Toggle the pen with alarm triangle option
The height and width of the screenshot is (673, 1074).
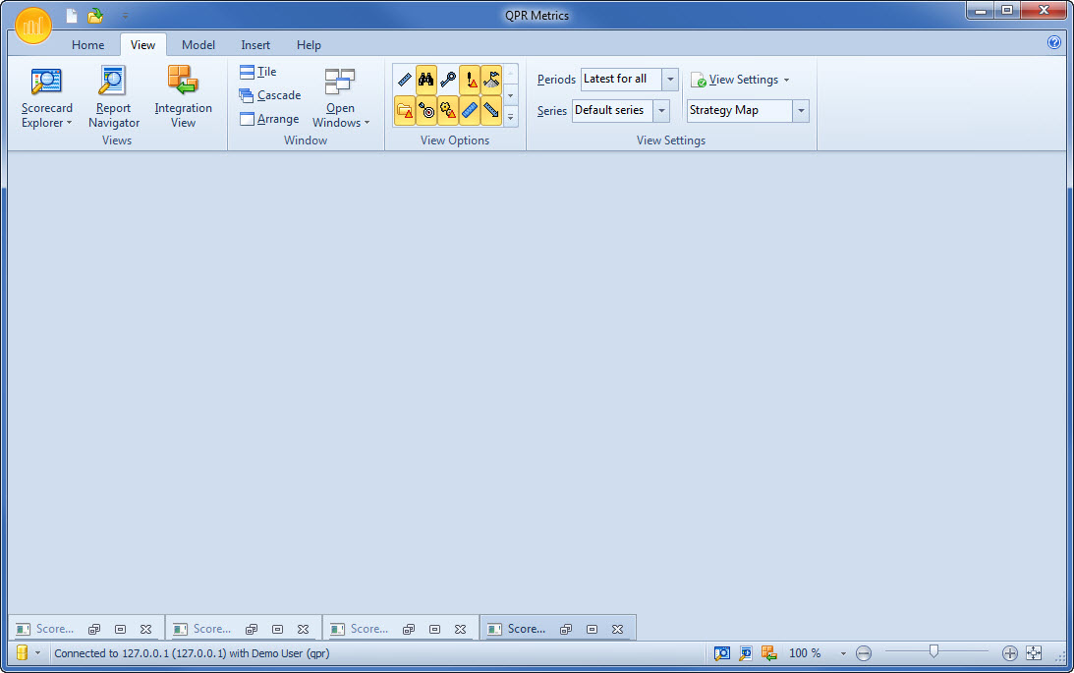point(470,79)
